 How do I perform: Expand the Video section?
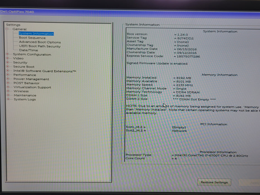[x=8, y=58]
